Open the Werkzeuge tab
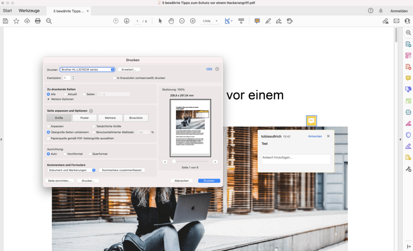Screen dimensions: 413x251 29,11
